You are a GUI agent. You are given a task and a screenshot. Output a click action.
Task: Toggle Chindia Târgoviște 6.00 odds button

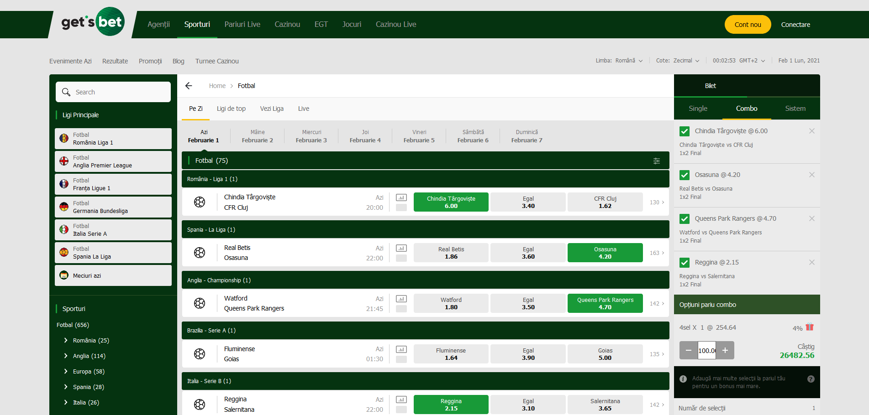coord(451,202)
